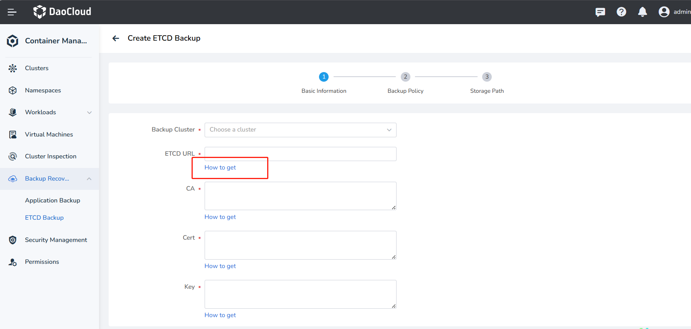
Task: Collapse the Backup Recovery menu section
Action: pyautogui.click(x=89, y=179)
